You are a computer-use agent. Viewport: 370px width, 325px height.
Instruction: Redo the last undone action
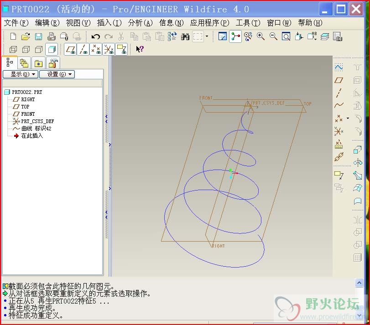(x=109, y=36)
